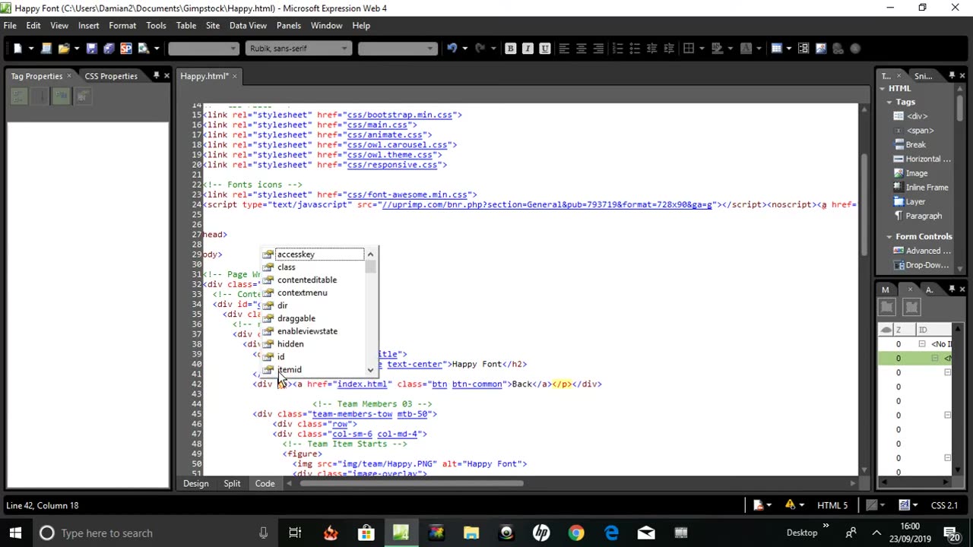Toggle auto-hide pin on Tag Properties panel
The height and width of the screenshot is (547, 973).
[156, 76]
